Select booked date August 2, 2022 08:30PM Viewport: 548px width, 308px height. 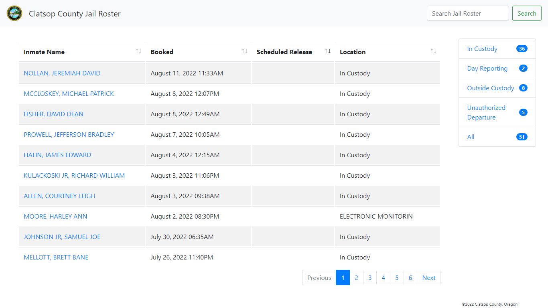185,217
